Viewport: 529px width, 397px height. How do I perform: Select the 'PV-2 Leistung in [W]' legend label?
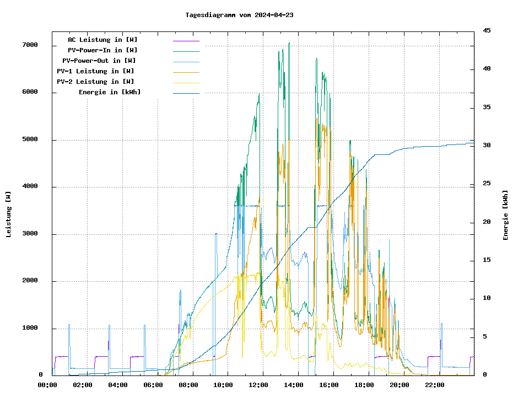(x=95, y=82)
